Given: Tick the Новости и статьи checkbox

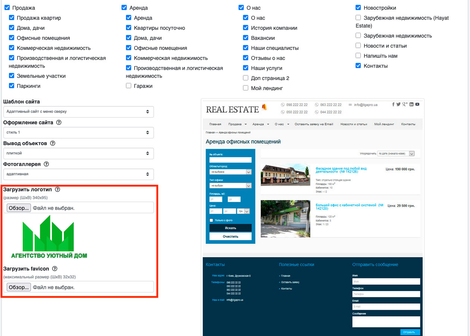Looking at the screenshot, I should [358, 46].
